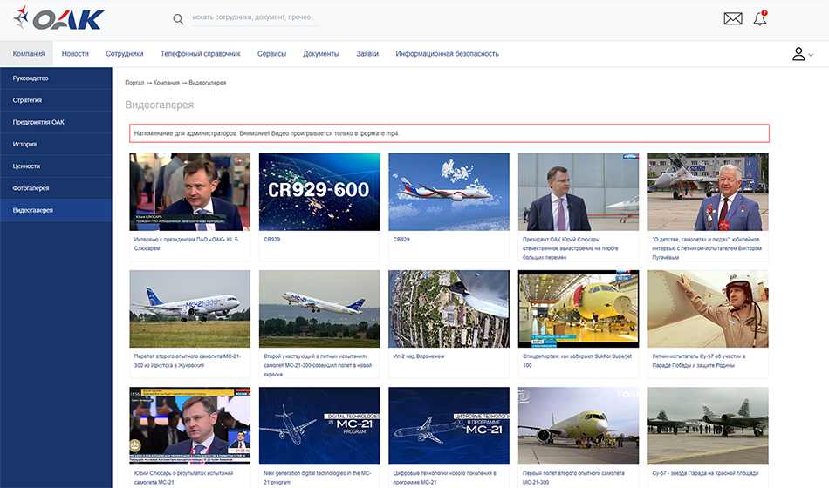
Task: Click the search magnifier icon
Action: coord(178,19)
